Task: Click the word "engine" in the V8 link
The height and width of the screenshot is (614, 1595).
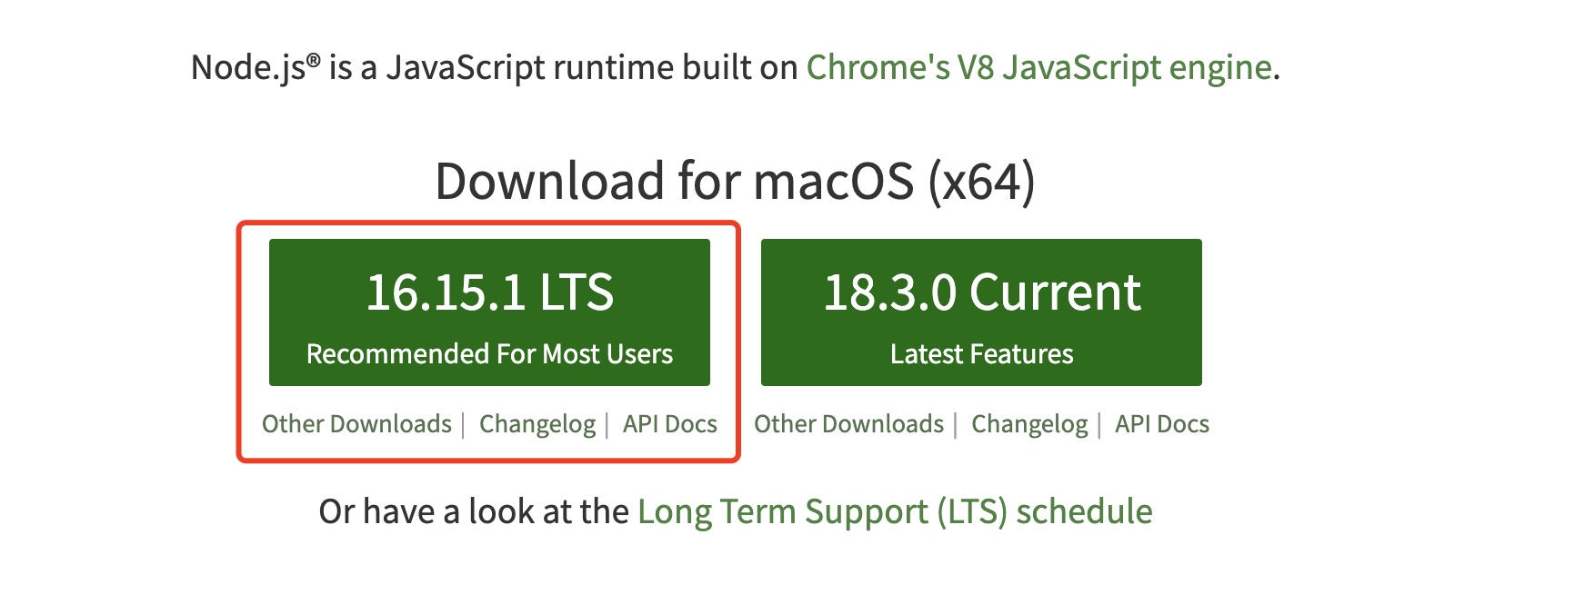Action: [x=1219, y=68]
